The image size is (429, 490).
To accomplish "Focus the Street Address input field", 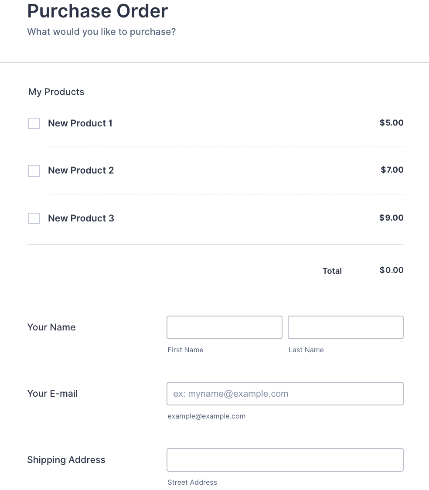I will [285, 460].
